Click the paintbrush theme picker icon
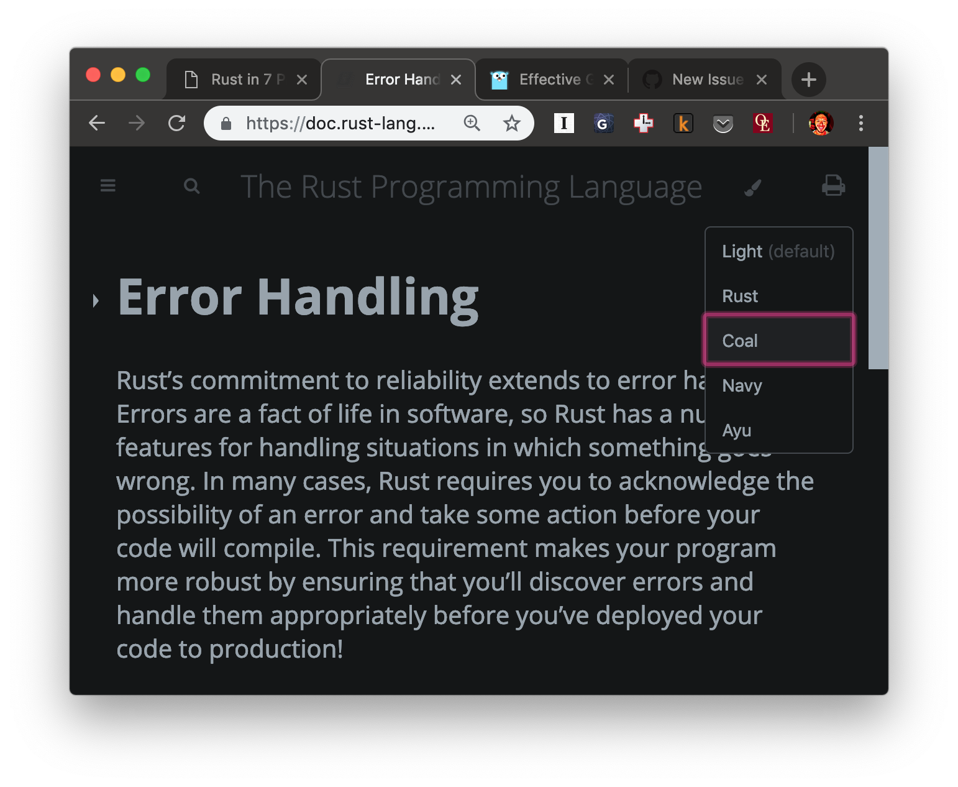Screen dimensions: 958x787 pos(753,187)
